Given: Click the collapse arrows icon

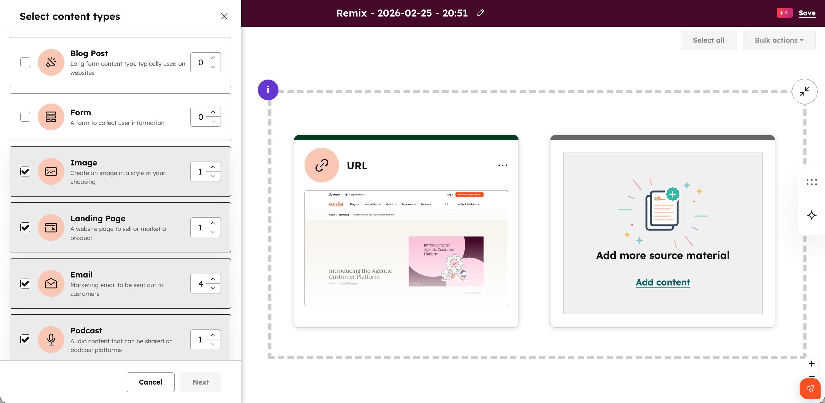Looking at the screenshot, I should tap(804, 92).
